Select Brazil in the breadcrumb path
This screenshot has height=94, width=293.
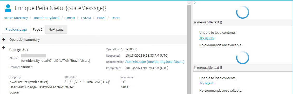tap(101, 18)
